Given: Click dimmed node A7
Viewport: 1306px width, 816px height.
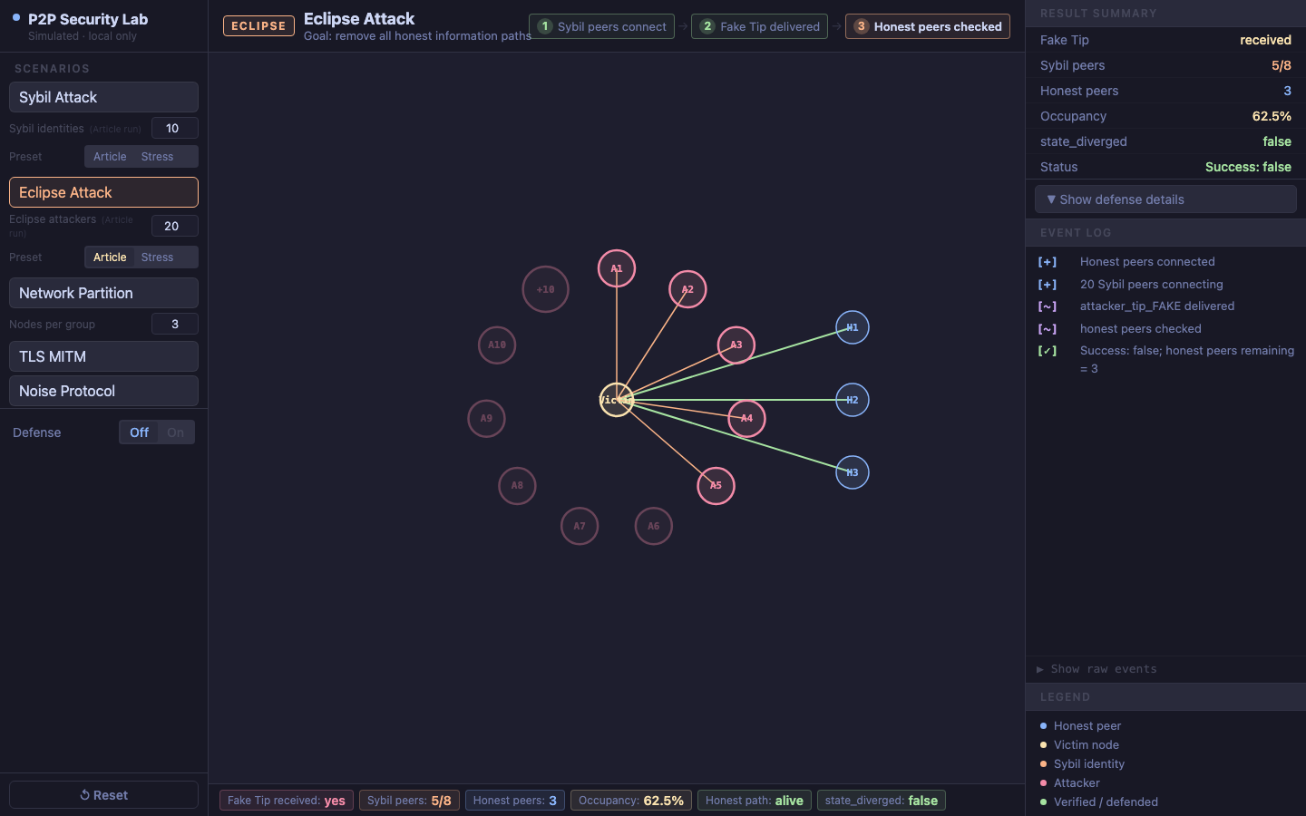Looking at the screenshot, I should [580, 526].
